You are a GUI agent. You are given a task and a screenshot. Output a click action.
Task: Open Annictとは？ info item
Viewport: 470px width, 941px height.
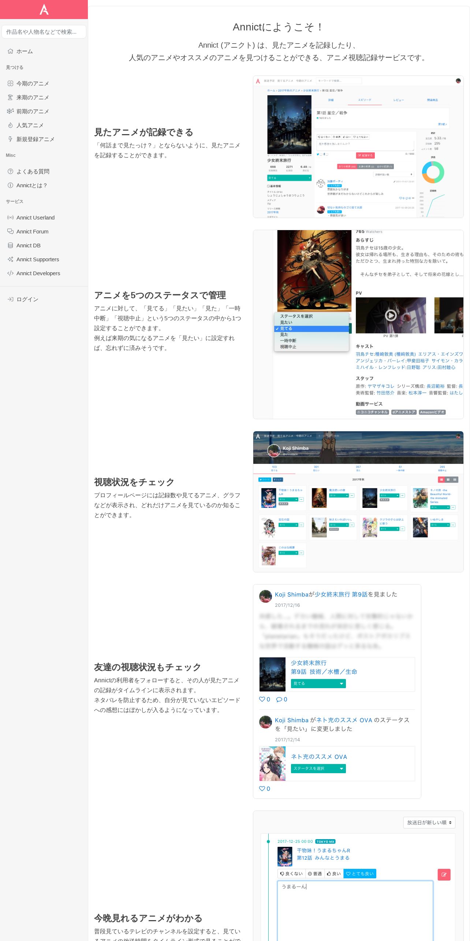point(44,185)
